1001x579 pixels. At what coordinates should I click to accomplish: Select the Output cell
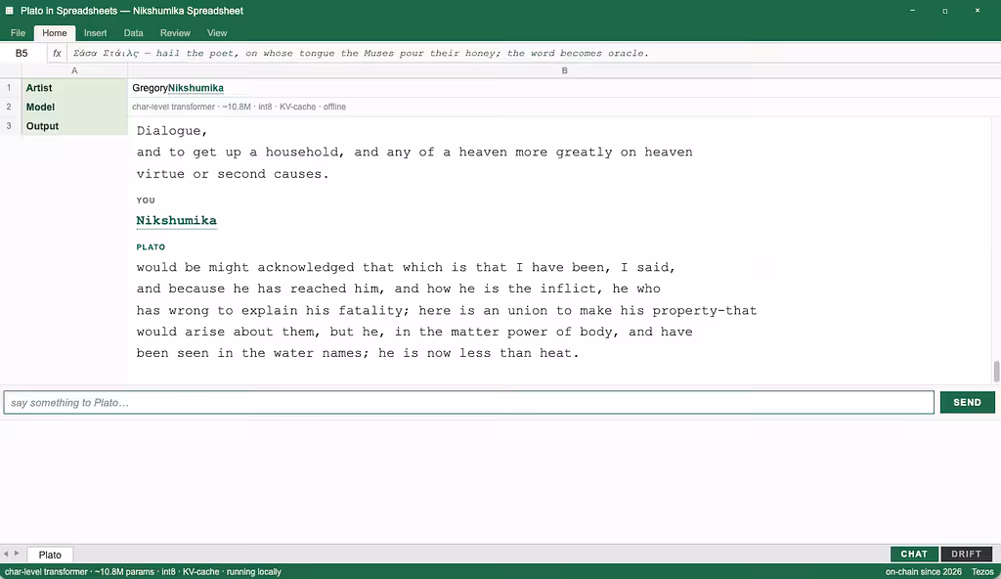pos(74,126)
